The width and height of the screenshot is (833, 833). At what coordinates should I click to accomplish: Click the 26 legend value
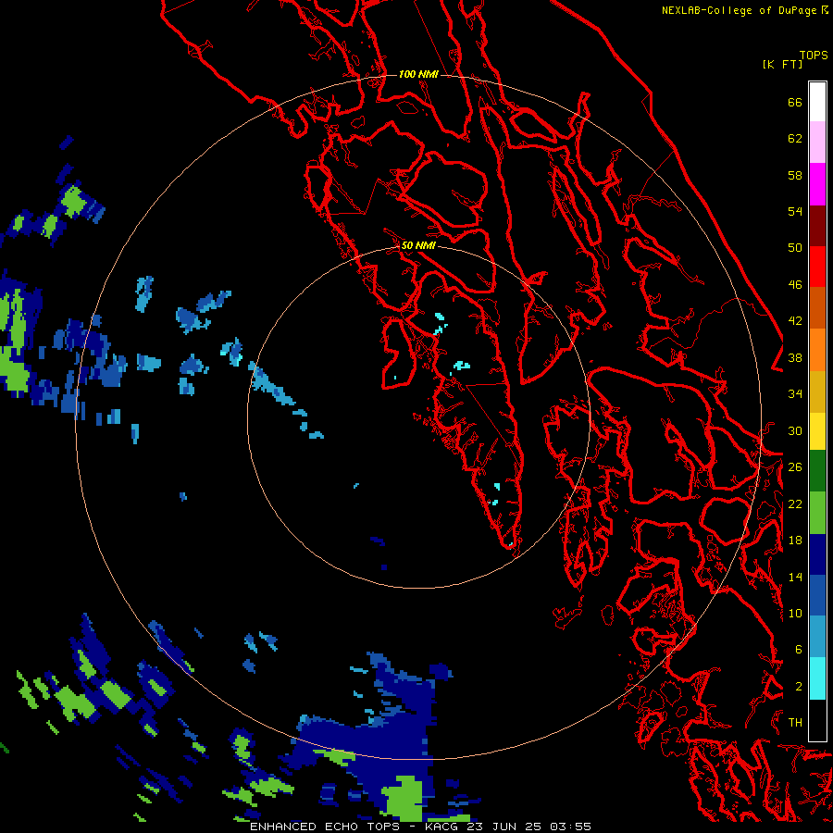coord(795,467)
